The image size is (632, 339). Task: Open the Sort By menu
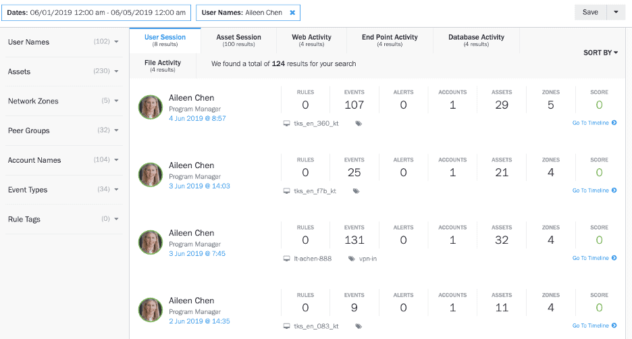click(x=600, y=53)
